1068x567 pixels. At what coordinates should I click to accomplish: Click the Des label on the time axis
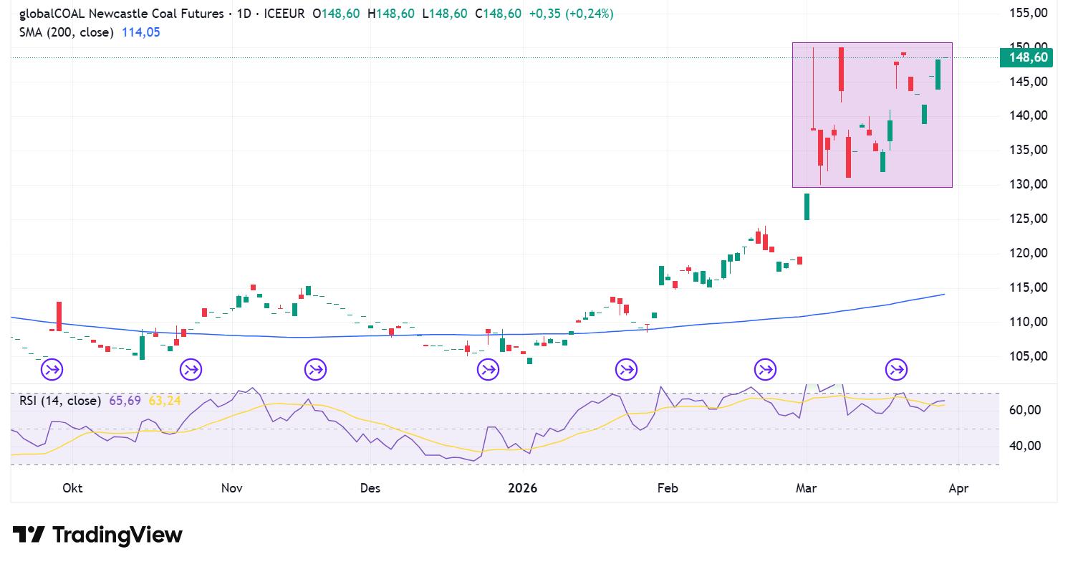click(x=370, y=488)
